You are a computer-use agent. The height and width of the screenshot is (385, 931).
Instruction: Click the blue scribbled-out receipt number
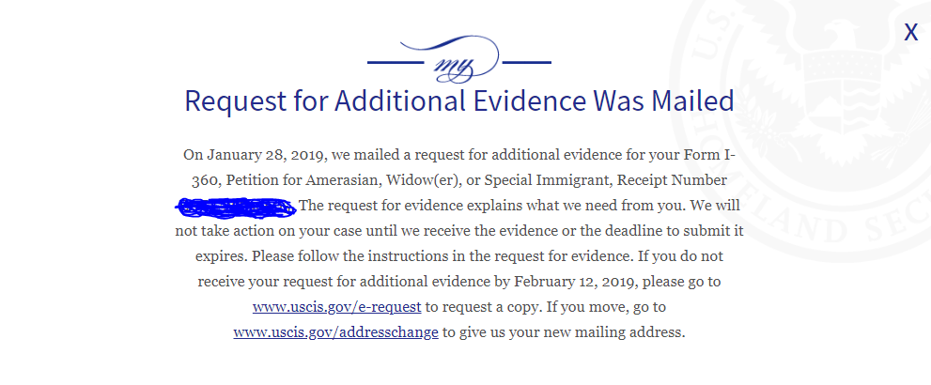click(236, 207)
